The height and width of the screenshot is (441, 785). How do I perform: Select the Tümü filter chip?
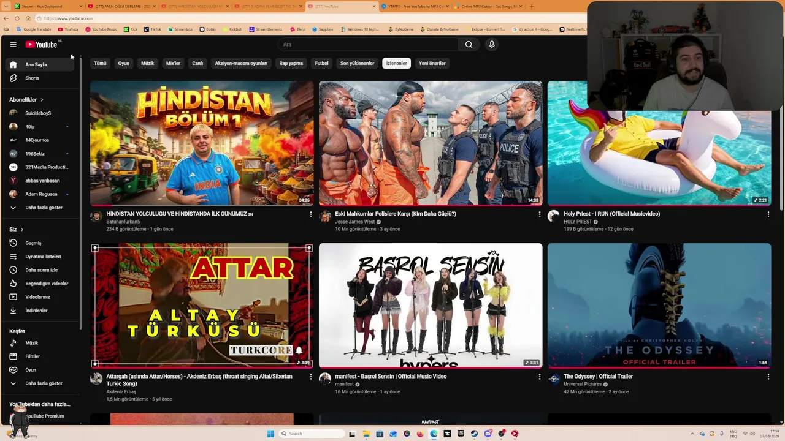click(100, 63)
